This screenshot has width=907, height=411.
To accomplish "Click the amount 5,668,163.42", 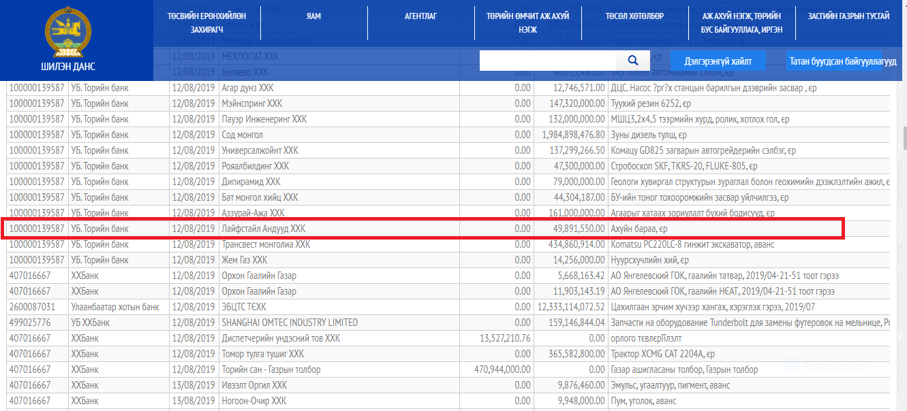I will [x=581, y=276].
